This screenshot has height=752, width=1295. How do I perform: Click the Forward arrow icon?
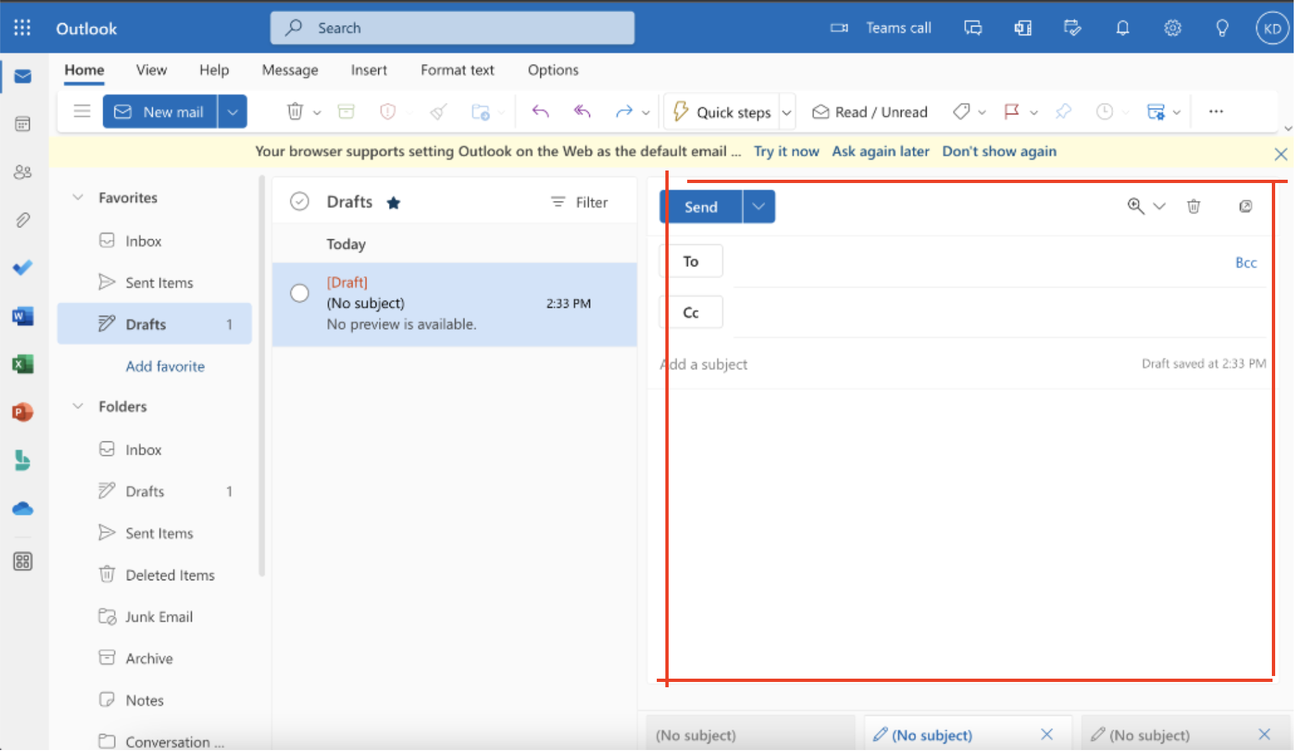pyautogui.click(x=624, y=112)
